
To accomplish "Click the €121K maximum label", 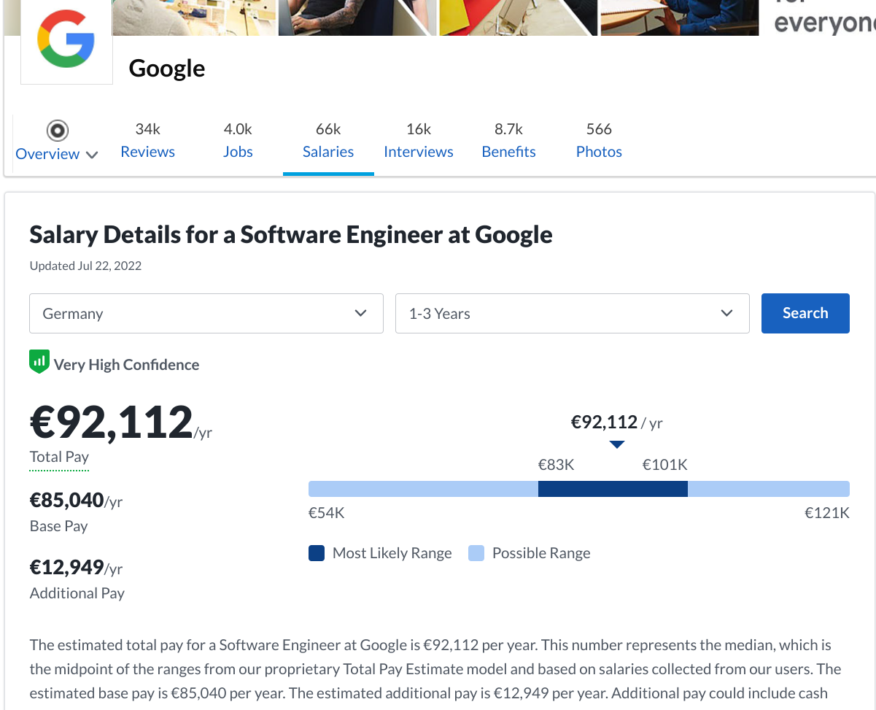I will click(827, 513).
